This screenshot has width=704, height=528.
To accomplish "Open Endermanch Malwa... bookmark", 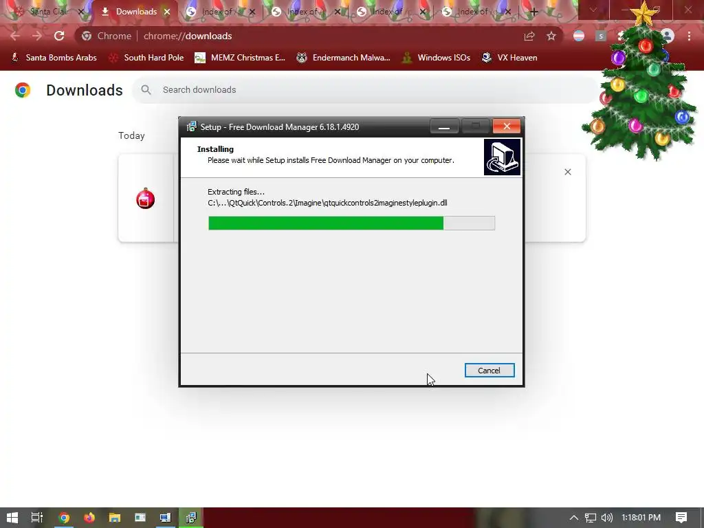I will click(x=344, y=58).
